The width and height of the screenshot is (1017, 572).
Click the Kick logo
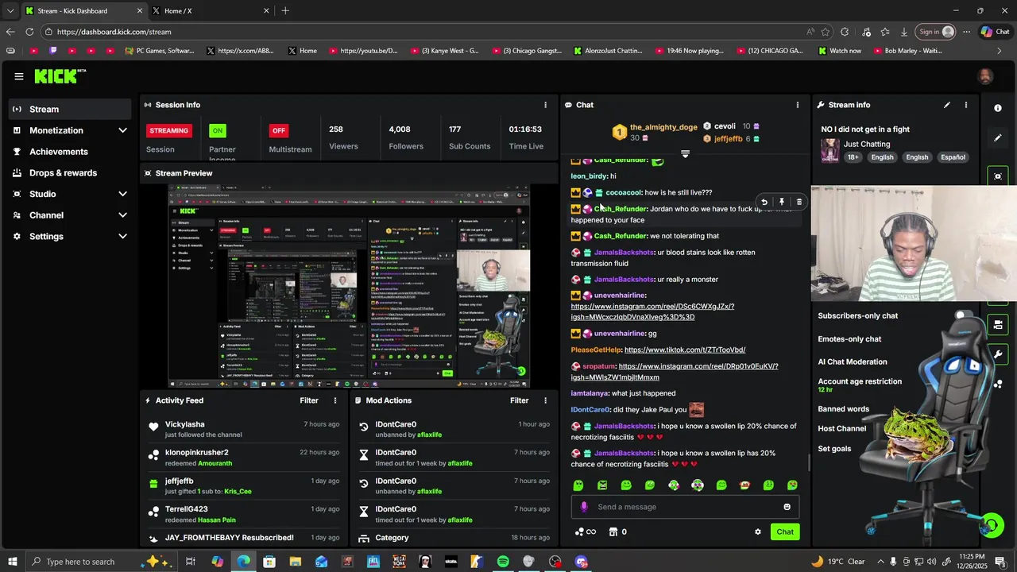point(60,76)
